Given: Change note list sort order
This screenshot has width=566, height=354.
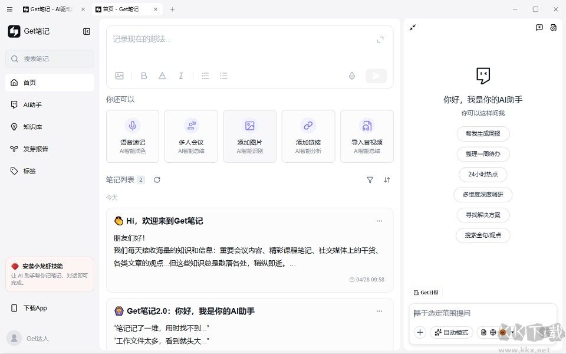Looking at the screenshot, I should 387,180.
